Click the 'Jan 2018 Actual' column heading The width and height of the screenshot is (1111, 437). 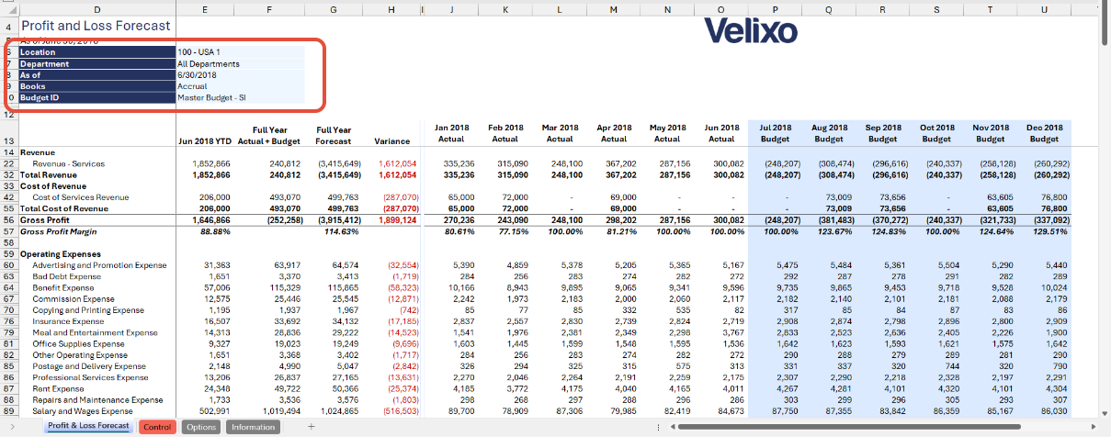point(451,134)
